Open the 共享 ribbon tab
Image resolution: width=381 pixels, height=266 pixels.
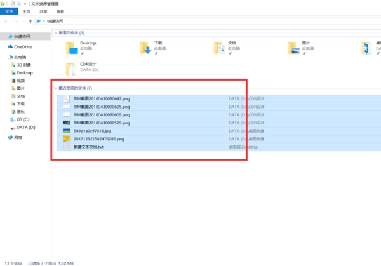click(43, 11)
